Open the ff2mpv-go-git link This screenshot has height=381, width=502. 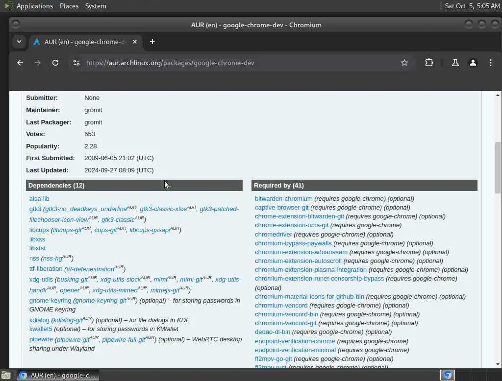click(274, 359)
